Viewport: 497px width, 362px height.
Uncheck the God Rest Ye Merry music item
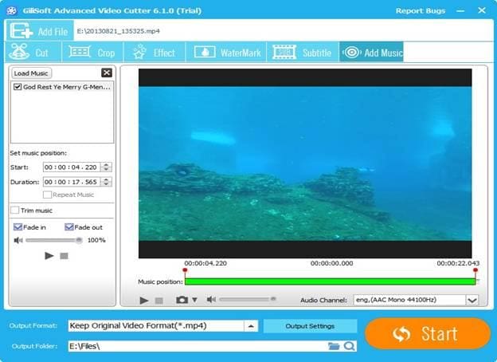pos(18,87)
